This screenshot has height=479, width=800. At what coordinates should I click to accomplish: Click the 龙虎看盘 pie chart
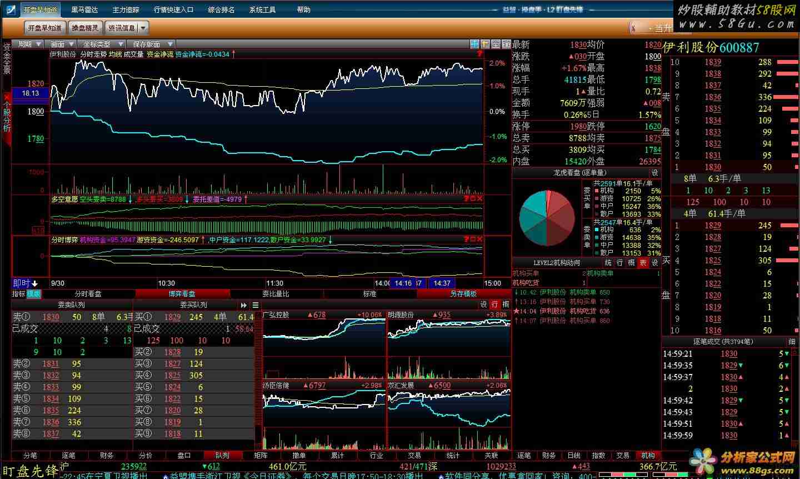[547, 218]
